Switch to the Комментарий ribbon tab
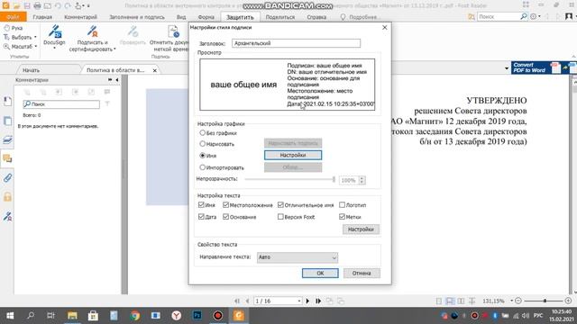Screen dimensions: 577x324 pyautogui.click(x=80, y=17)
